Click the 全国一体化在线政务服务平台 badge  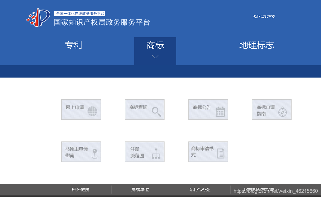80,14
